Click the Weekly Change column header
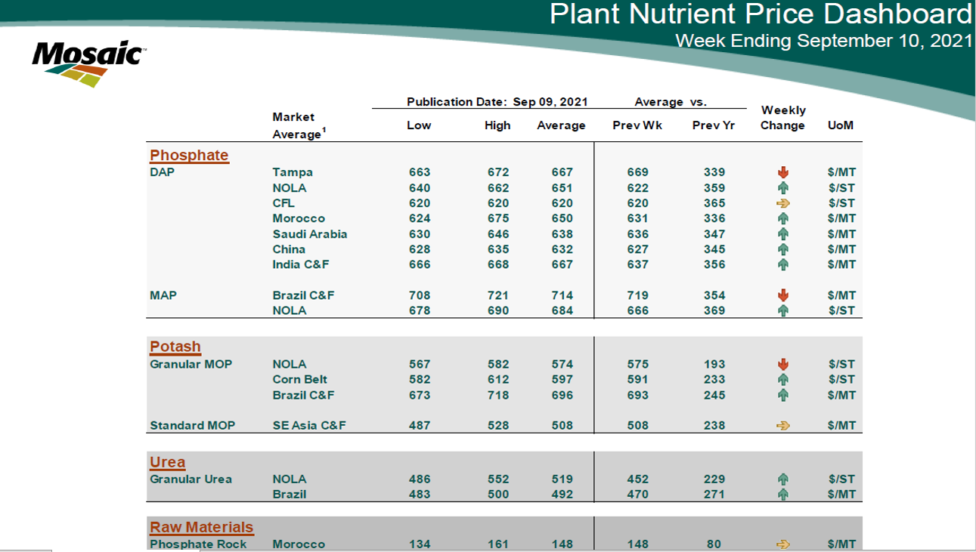This screenshot has height=552, width=976. (x=782, y=118)
